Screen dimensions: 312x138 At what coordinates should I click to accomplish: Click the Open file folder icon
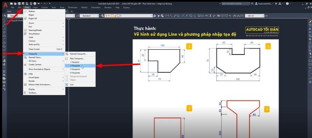point(15,3)
